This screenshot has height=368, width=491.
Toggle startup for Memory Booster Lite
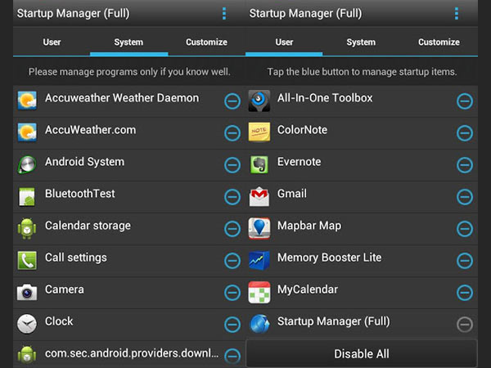point(465,260)
